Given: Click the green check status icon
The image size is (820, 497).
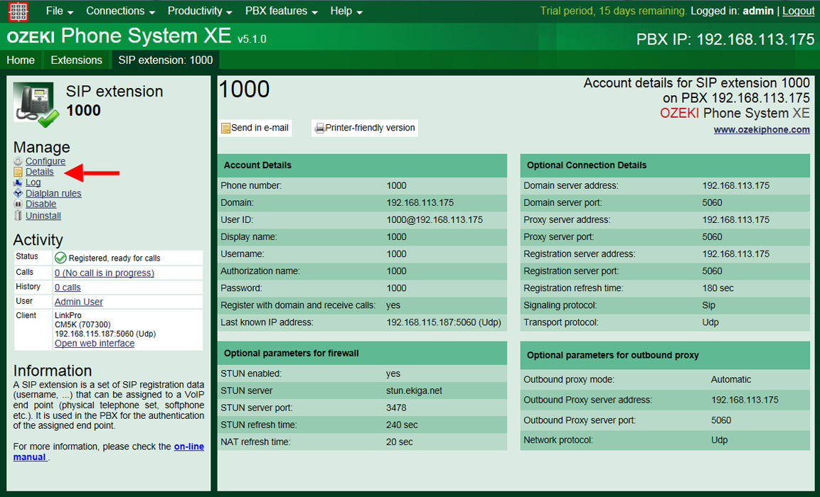Looking at the screenshot, I should pyautogui.click(x=60, y=258).
